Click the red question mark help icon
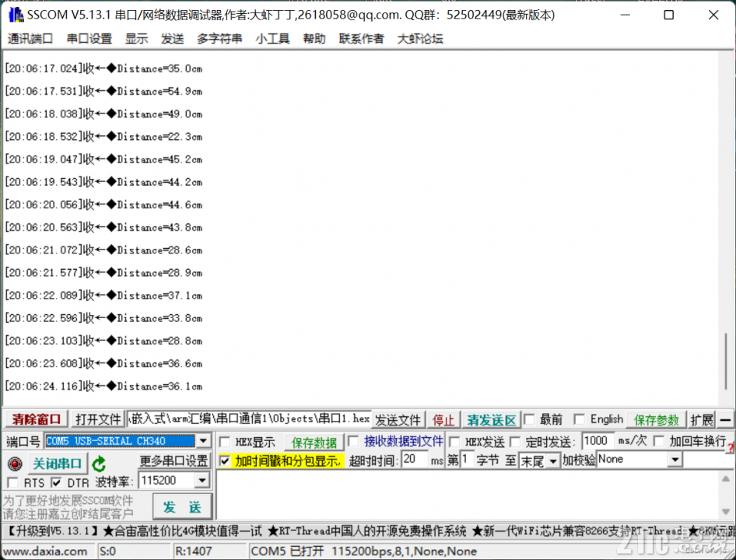 tap(731, 448)
